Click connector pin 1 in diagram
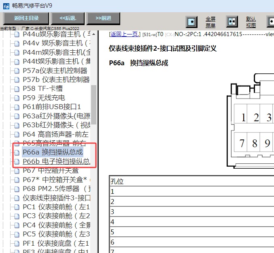Viewport: 274px width, 253px height. click(x=241, y=114)
